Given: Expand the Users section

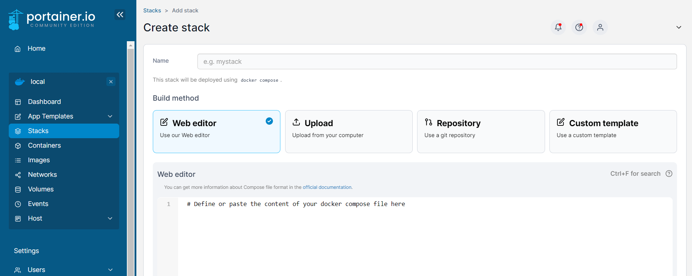Looking at the screenshot, I should 36,269.
